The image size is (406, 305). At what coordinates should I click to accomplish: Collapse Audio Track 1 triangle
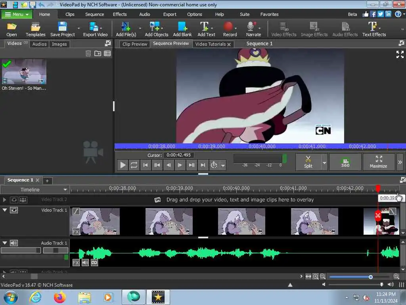click(x=5, y=243)
